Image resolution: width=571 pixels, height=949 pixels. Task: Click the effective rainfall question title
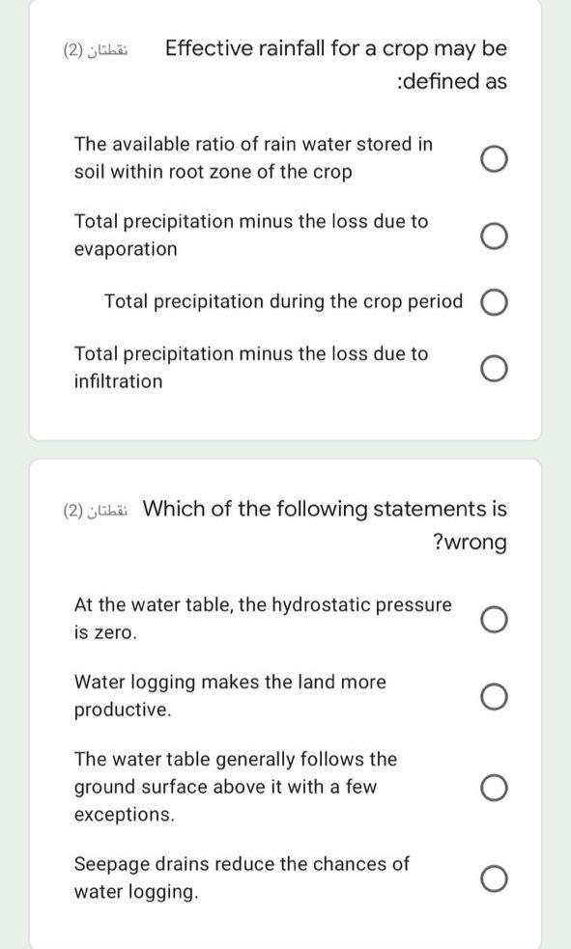336,64
